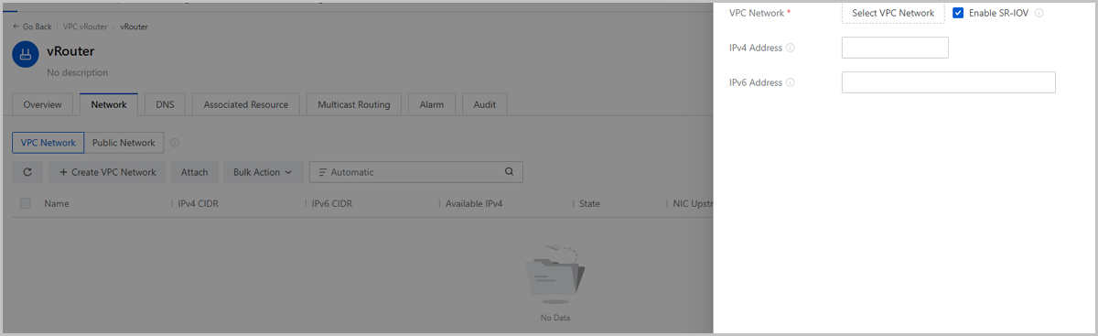
Task: Click the IPv6 Address help icon
Action: point(791,82)
